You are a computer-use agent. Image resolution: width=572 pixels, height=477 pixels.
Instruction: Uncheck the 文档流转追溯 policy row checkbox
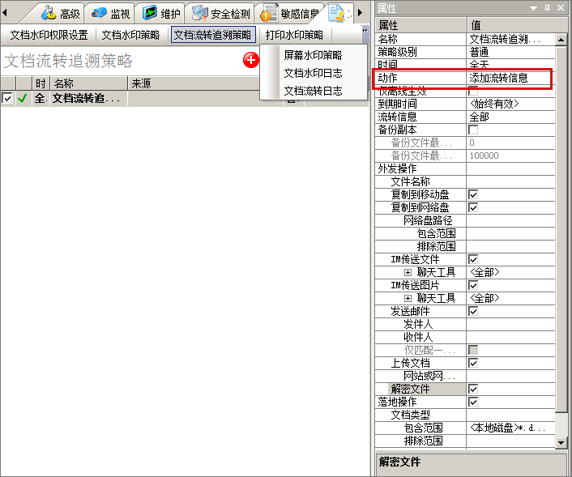[x=7, y=99]
